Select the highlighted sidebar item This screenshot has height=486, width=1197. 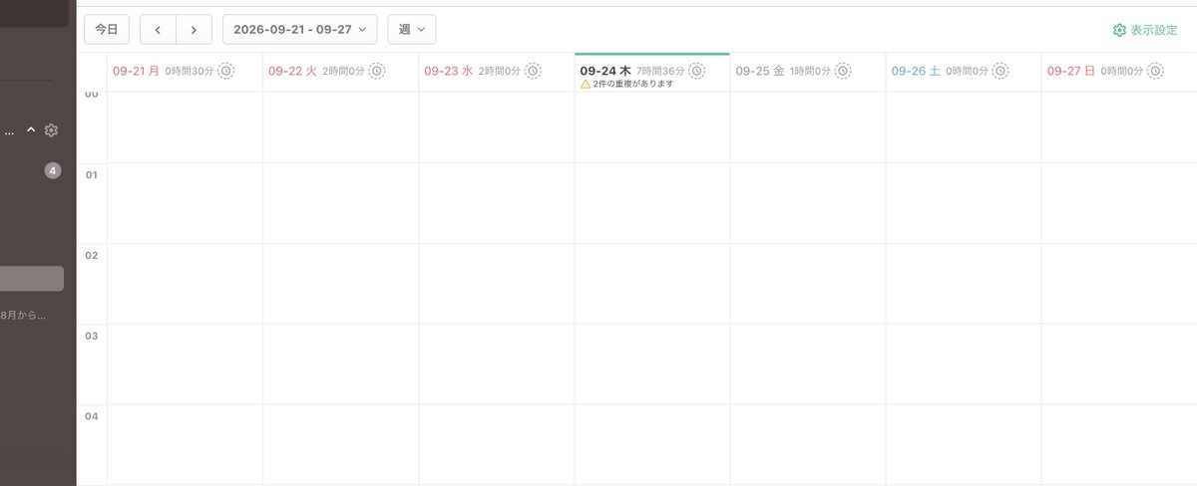tap(32, 279)
